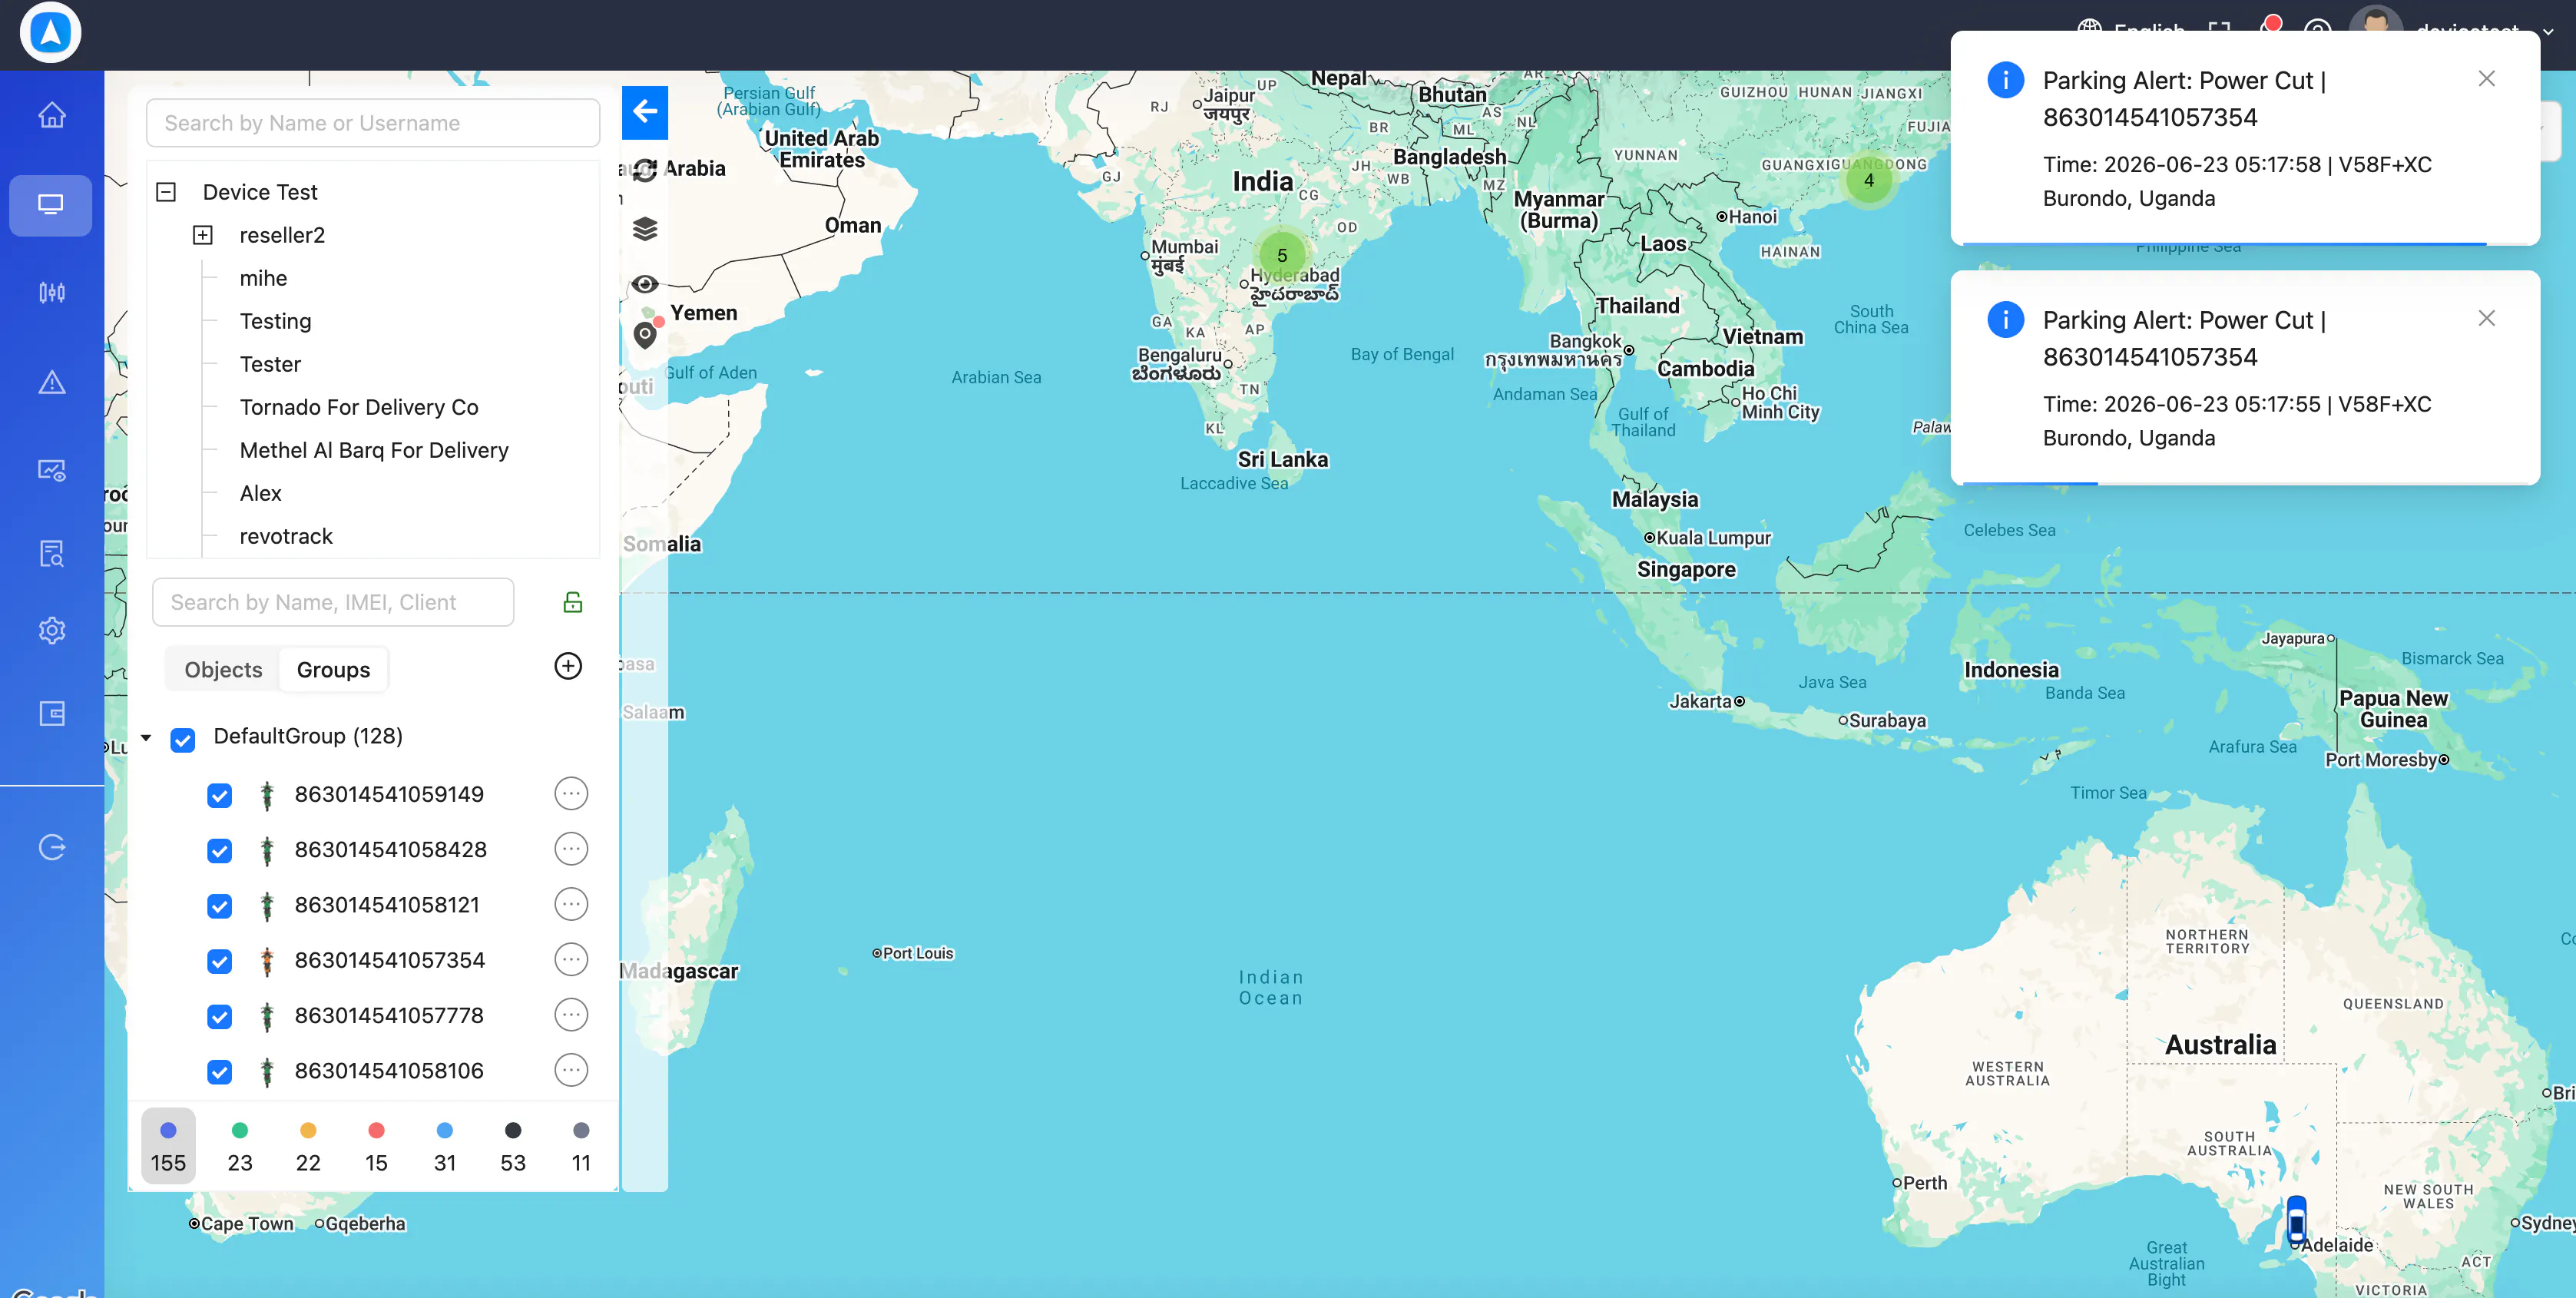
Task: Open the Home page from the sidebar
Action: [x=52, y=116]
